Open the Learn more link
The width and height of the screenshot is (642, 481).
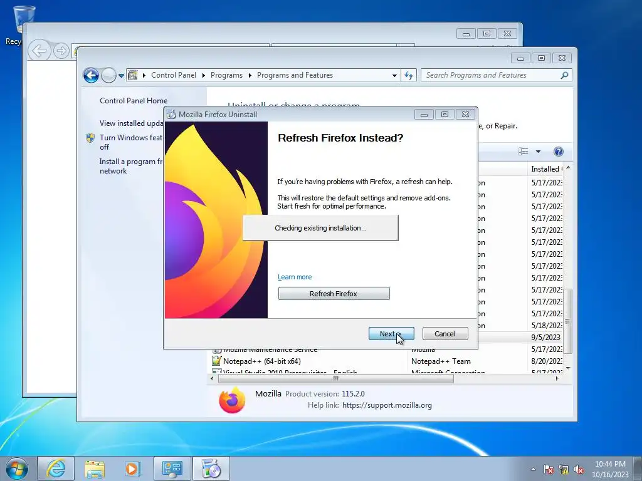295,277
